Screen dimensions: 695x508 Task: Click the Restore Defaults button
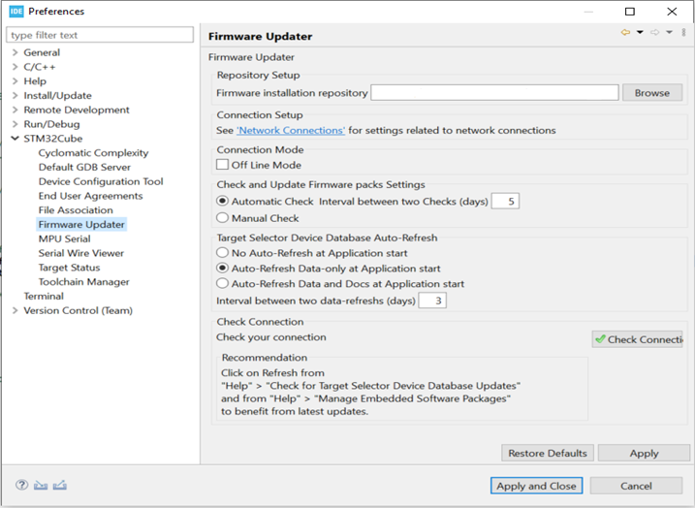[547, 453]
